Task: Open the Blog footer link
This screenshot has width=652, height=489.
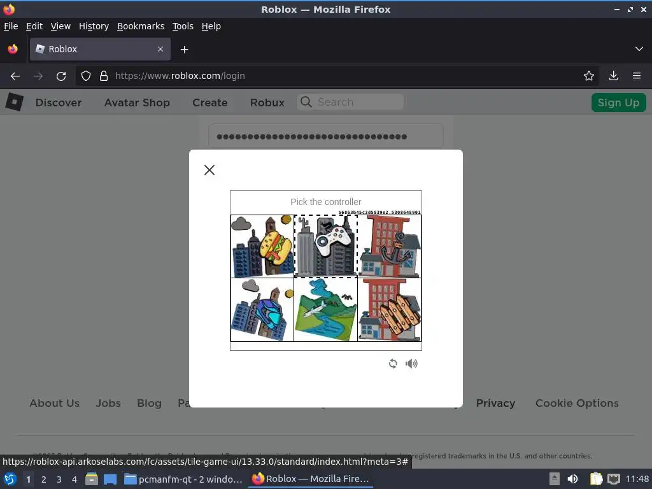Action: (149, 403)
